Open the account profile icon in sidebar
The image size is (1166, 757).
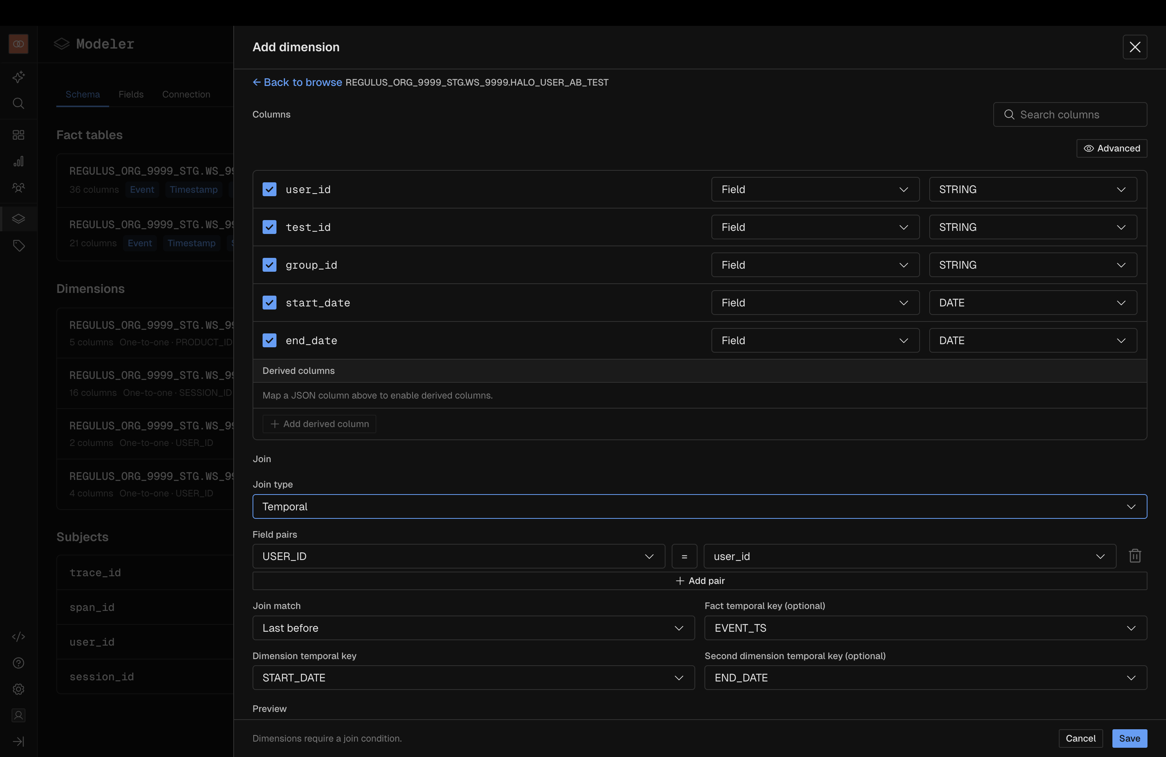19,715
